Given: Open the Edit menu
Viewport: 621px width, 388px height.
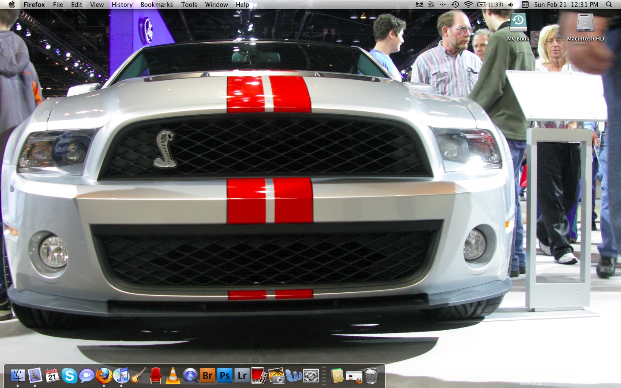Looking at the screenshot, I should click(x=76, y=5).
